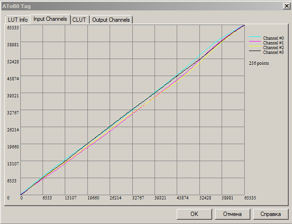Click the 65535 label on vertical axis
This screenshot has height=224, width=292.
pos(12,27)
